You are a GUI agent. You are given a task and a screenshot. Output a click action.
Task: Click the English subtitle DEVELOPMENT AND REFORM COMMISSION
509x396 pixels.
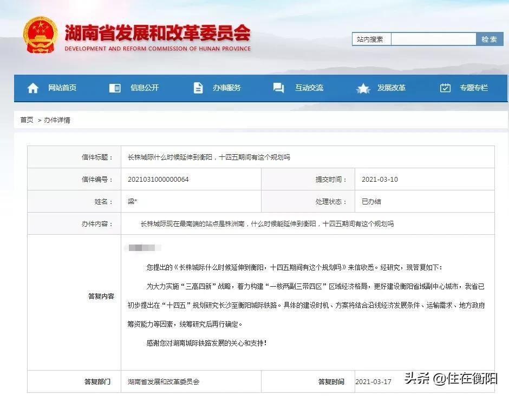tap(158, 49)
